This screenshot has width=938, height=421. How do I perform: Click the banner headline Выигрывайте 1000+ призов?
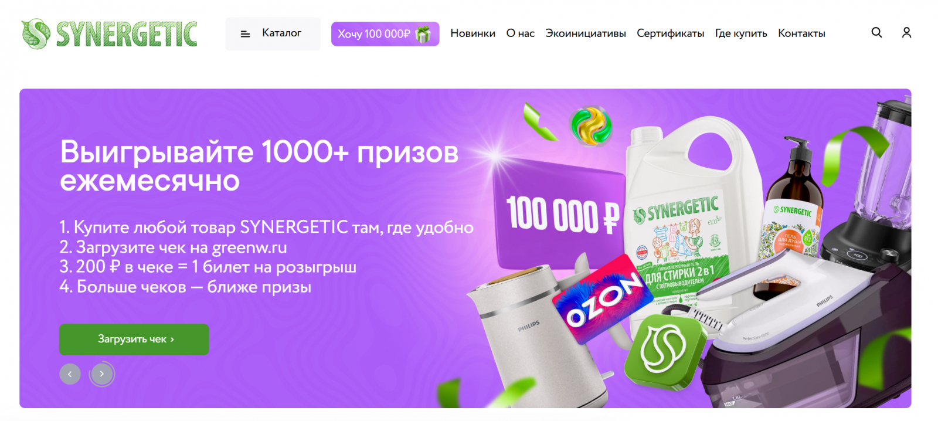point(259,152)
